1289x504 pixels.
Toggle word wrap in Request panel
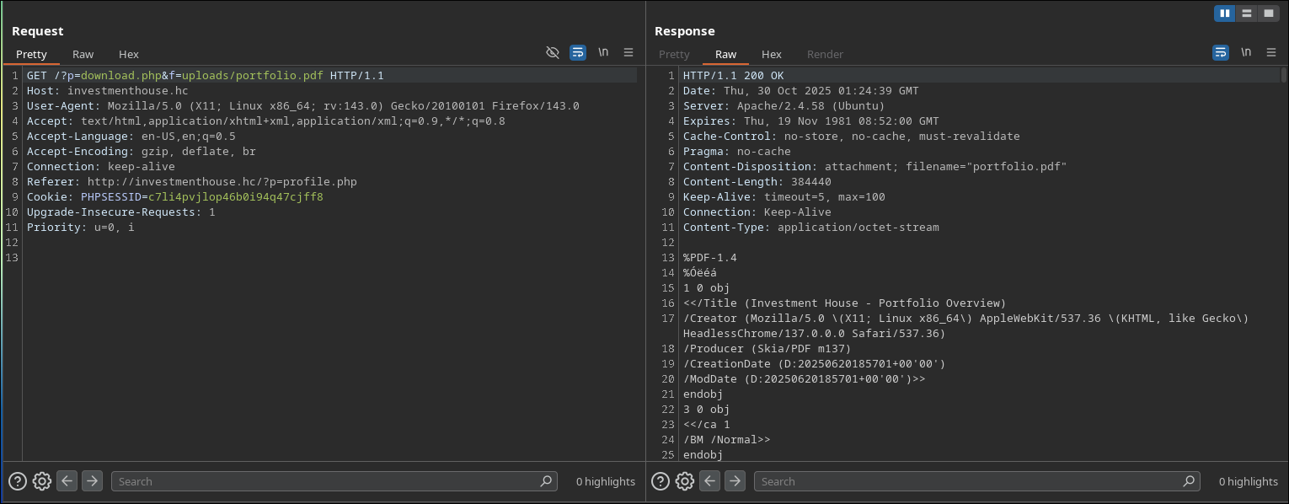click(578, 52)
